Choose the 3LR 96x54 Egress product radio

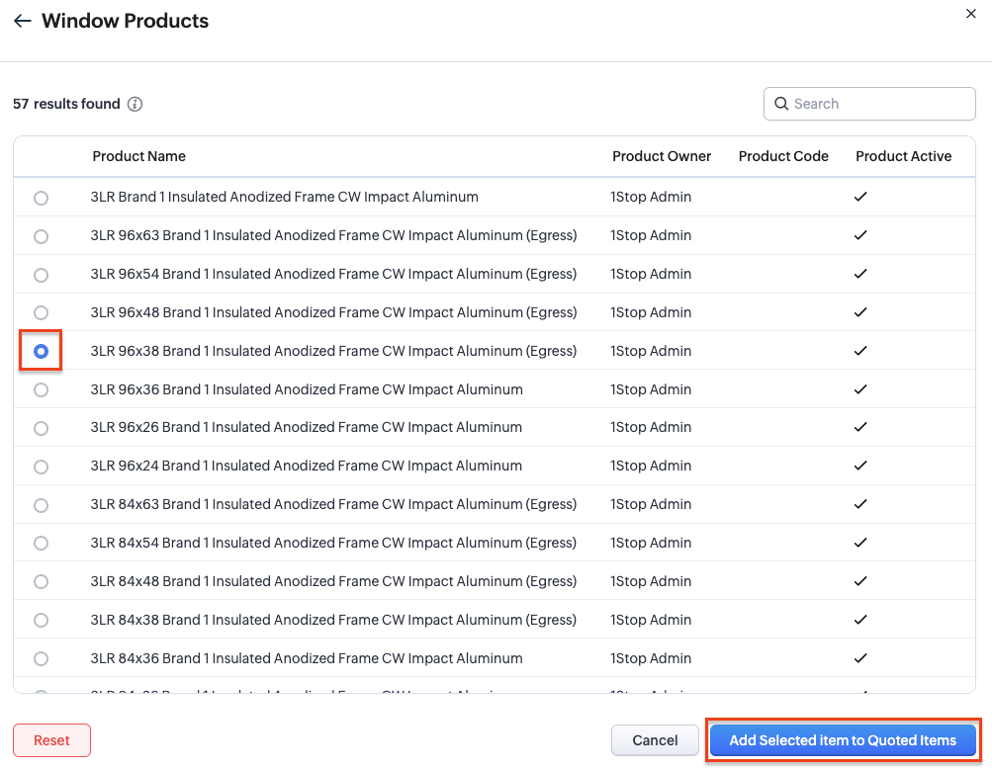pos(41,275)
